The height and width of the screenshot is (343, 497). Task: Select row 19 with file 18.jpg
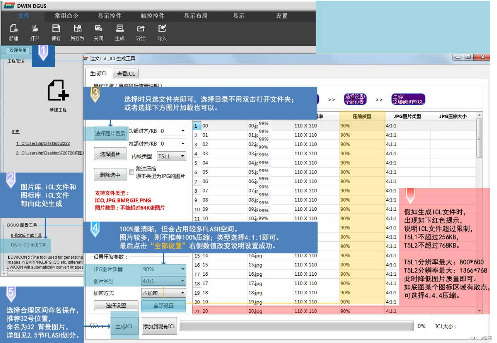334,292
